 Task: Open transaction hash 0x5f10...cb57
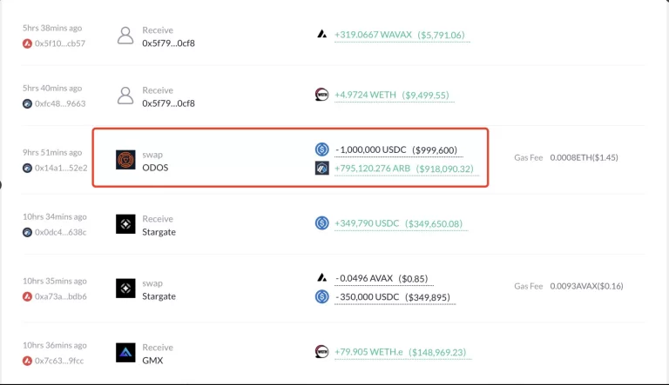tap(60, 43)
